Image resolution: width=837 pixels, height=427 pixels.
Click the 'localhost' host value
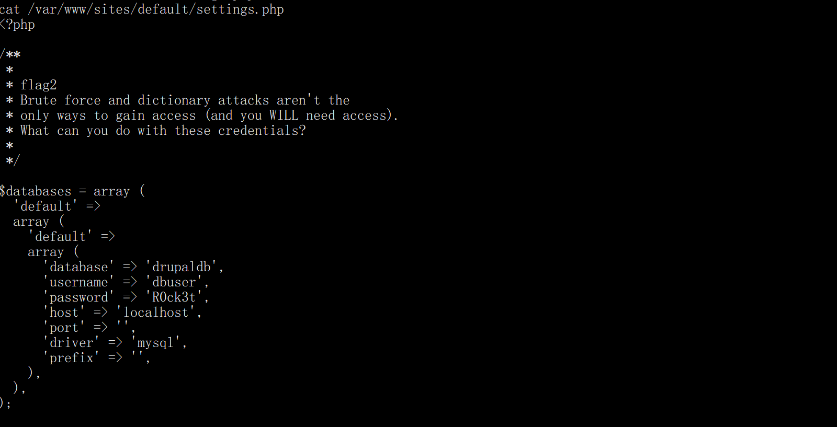[156, 313]
